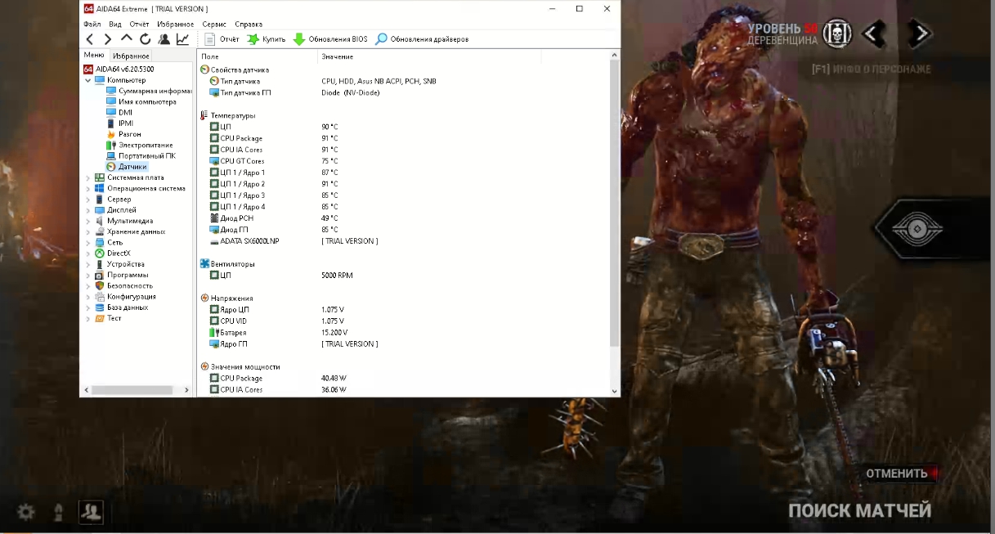Click the Безопасность shield icon
The height and width of the screenshot is (534, 995).
100,285
